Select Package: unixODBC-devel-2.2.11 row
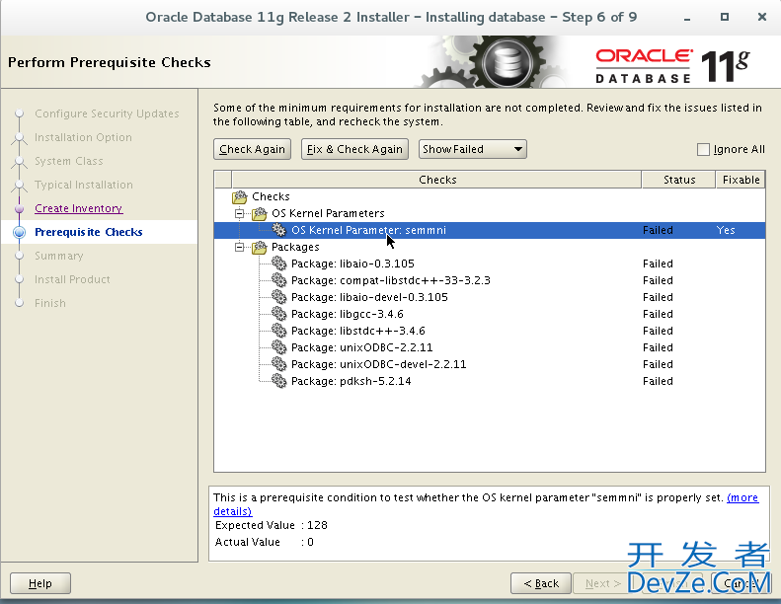The height and width of the screenshot is (604, 781). (490, 364)
